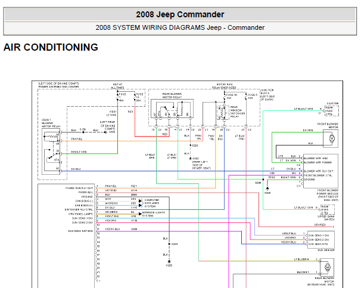Screen dimensions: 361x288
Task: Click the rear window defogger relay coil symbol
Action: [x=223, y=112]
